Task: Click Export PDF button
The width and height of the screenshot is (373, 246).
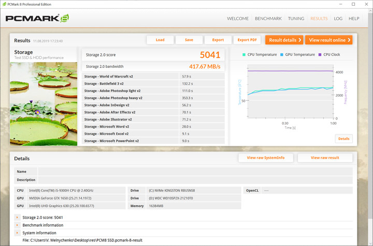Action: point(247,40)
